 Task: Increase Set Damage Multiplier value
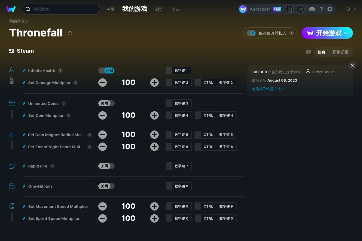[154, 83]
